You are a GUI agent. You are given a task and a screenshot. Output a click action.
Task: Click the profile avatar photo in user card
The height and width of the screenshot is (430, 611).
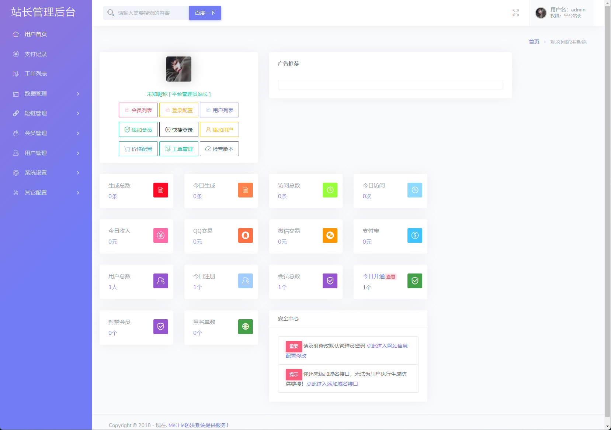[179, 69]
